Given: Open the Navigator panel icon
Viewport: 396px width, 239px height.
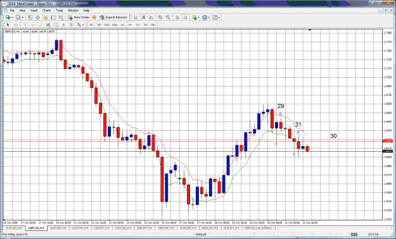Looking at the screenshot, I should tap(45, 18).
